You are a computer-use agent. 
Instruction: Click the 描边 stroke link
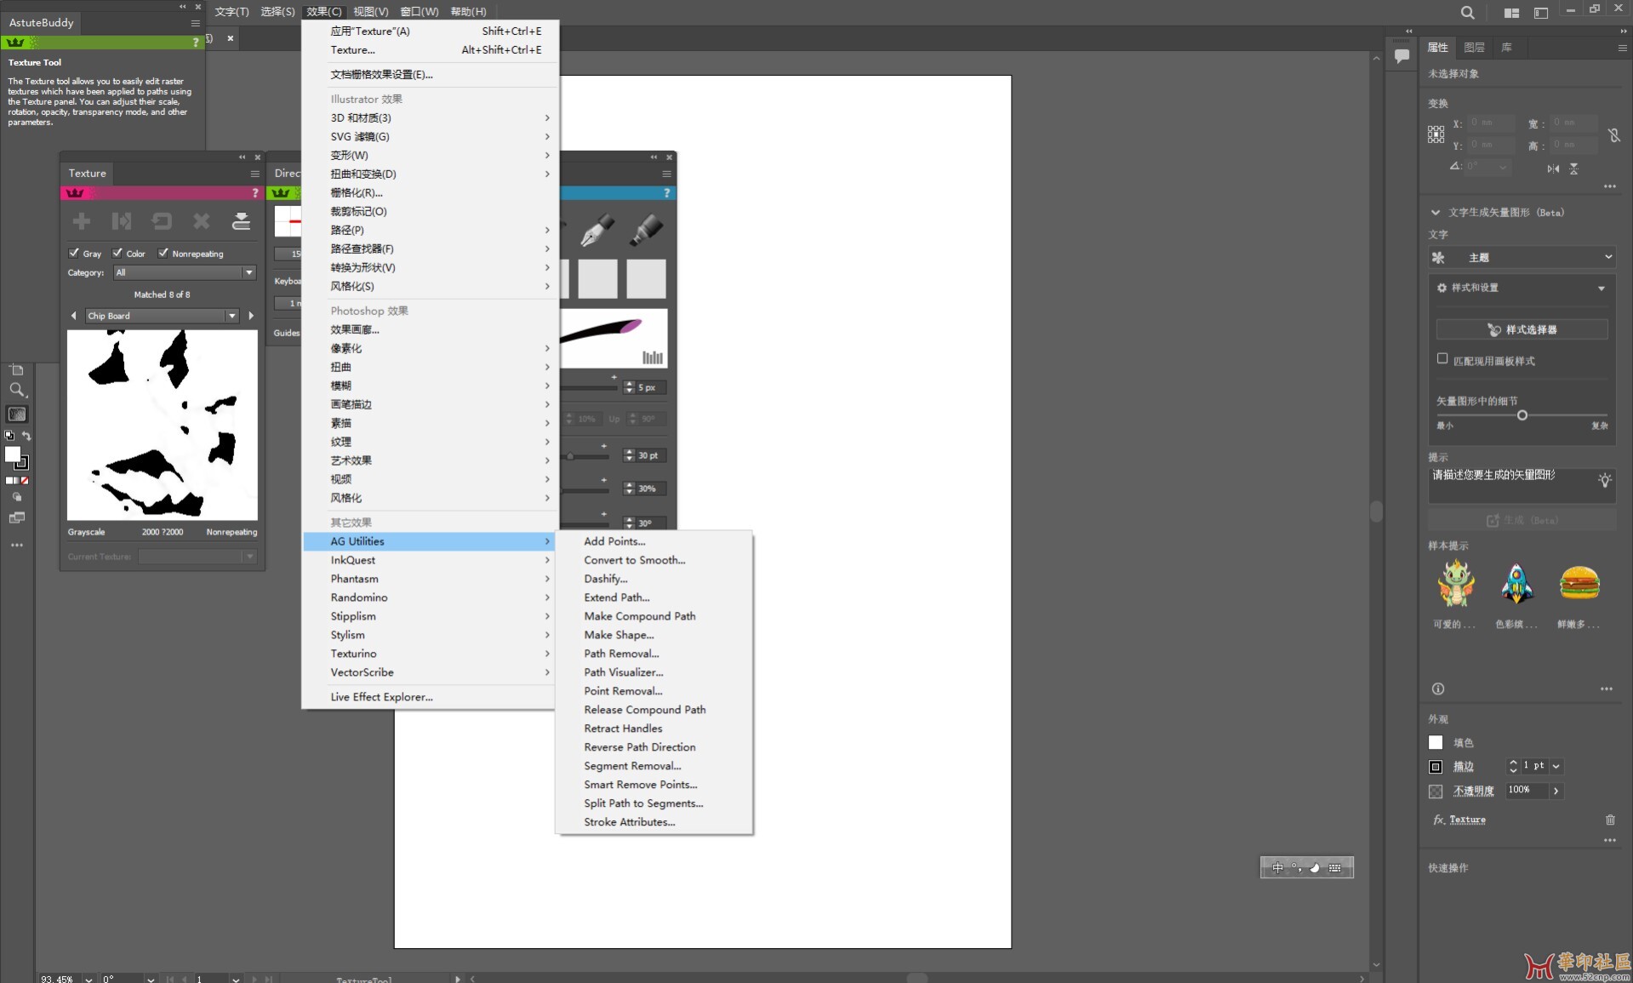coord(1463,767)
